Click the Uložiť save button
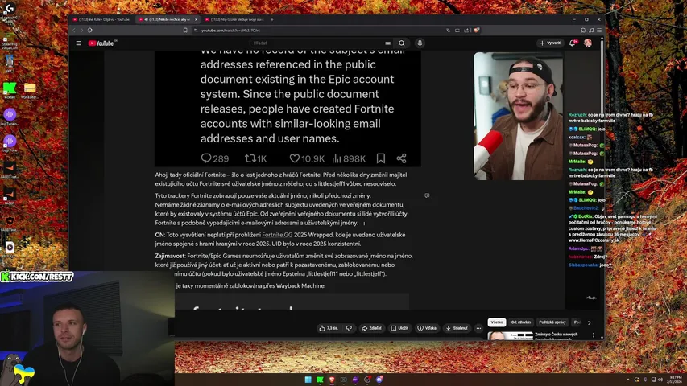The image size is (687, 386). 399,328
